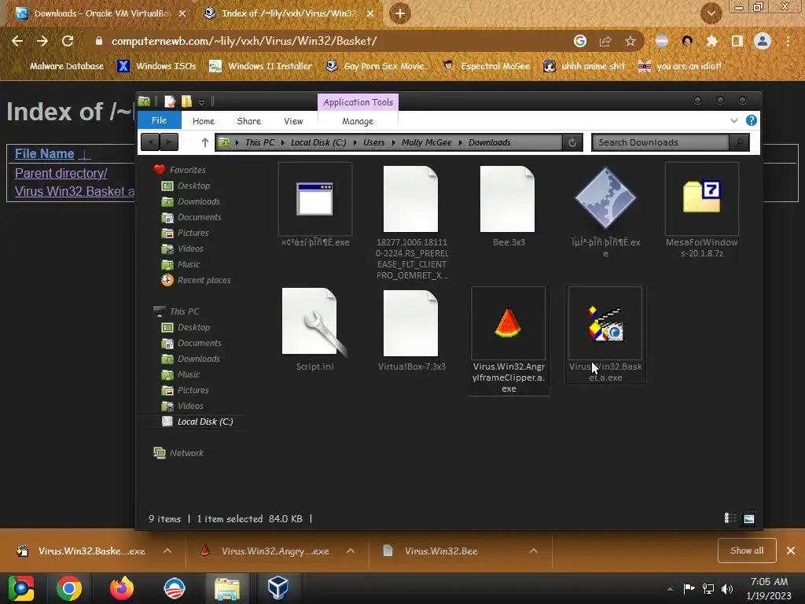This screenshot has width=805, height=604.
Task: Open the View ribbon tab
Action: pos(293,121)
